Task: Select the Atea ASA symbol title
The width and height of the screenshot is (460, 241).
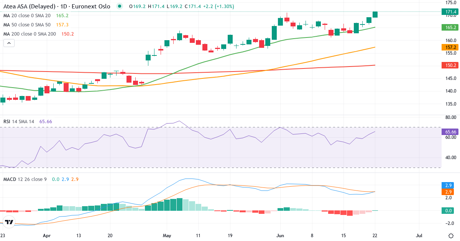Action: pyautogui.click(x=58, y=7)
